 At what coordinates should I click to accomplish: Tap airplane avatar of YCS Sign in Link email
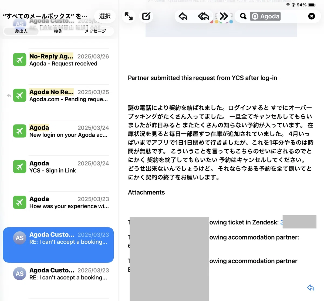click(19, 167)
